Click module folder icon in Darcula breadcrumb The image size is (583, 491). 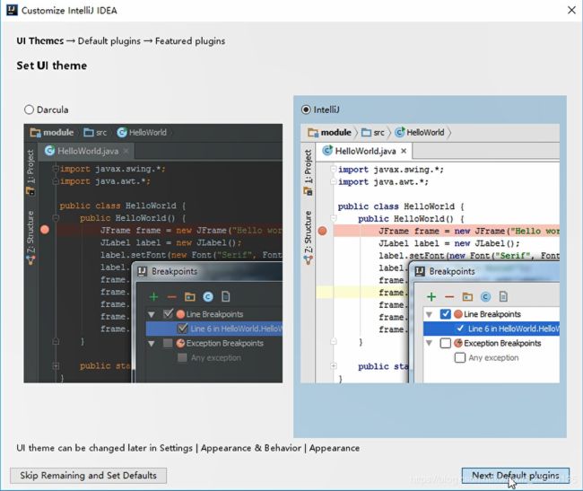click(x=35, y=133)
